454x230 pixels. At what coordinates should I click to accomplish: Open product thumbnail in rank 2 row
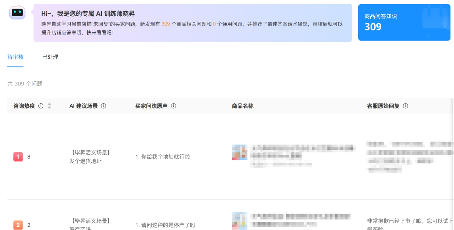click(239, 221)
